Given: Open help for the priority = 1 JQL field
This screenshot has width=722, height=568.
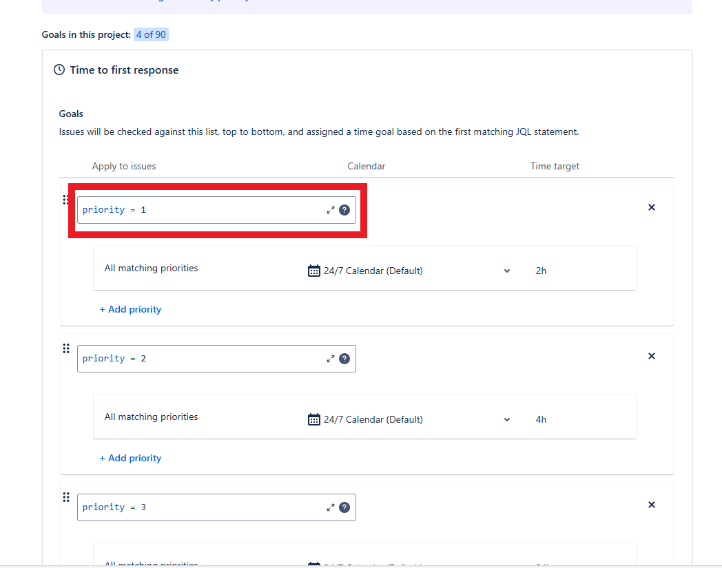Looking at the screenshot, I should 344,211.
